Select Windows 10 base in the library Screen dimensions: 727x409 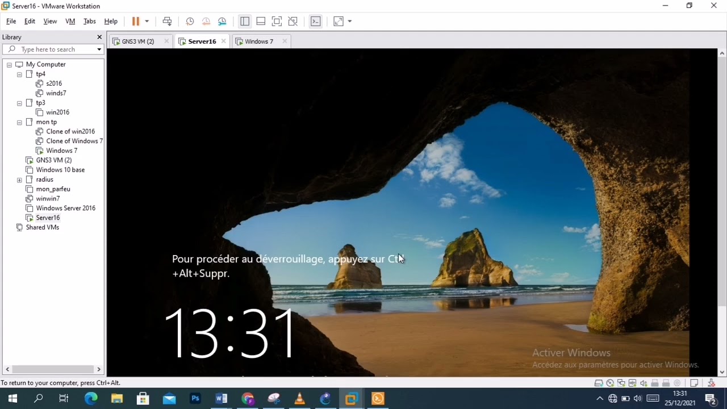(x=60, y=170)
